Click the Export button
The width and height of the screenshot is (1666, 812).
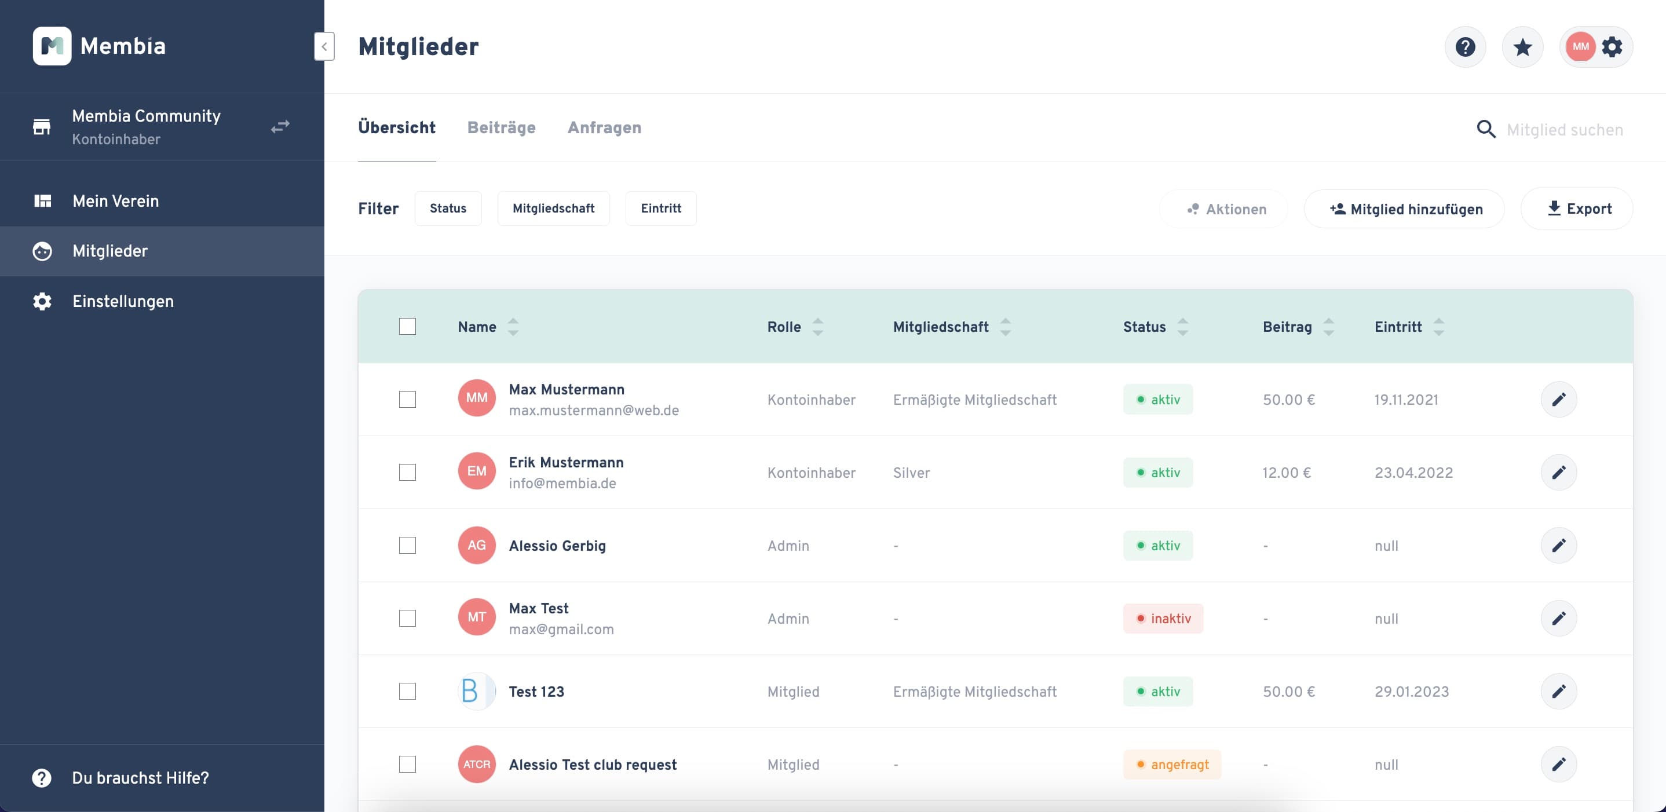pyautogui.click(x=1577, y=209)
